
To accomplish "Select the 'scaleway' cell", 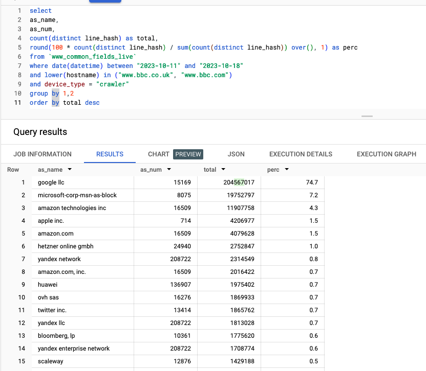I will (x=82, y=361).
